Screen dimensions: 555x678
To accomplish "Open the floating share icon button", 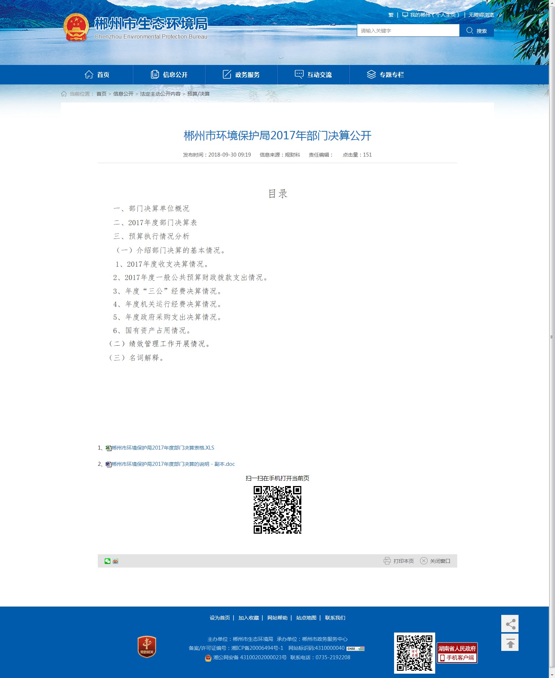I will point(510,624).
